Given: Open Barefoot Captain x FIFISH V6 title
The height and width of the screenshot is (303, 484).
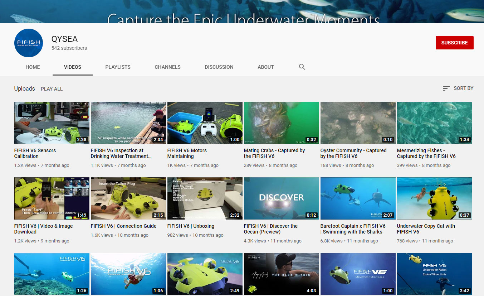Looking at the screenshot, I should coord(353,229).
